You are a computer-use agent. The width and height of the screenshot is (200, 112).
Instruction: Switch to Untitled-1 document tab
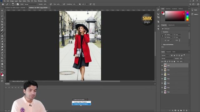[15, 7]
